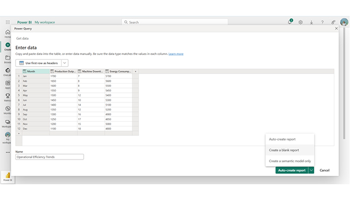Select the Production Output column header
Viewport: 351px width, 199px height.
click(63, 71)
